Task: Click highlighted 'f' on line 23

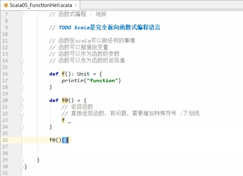Action: (x=63, y=120)
